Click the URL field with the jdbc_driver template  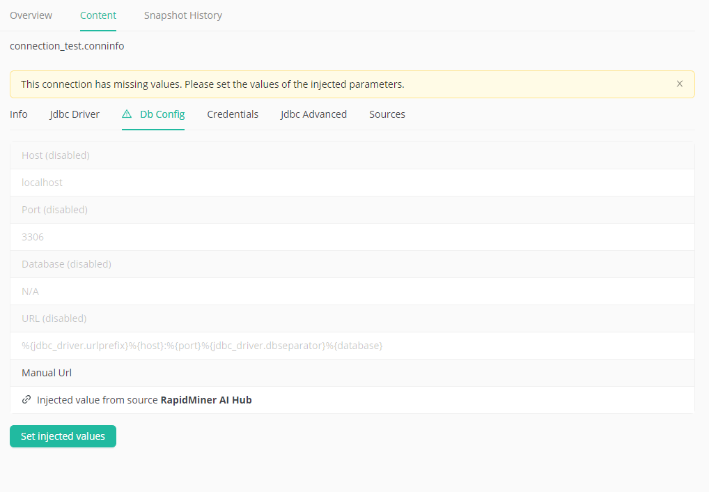(352, 346)
